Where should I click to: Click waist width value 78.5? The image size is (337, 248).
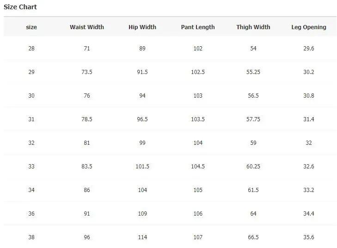(x=87, y=119)
